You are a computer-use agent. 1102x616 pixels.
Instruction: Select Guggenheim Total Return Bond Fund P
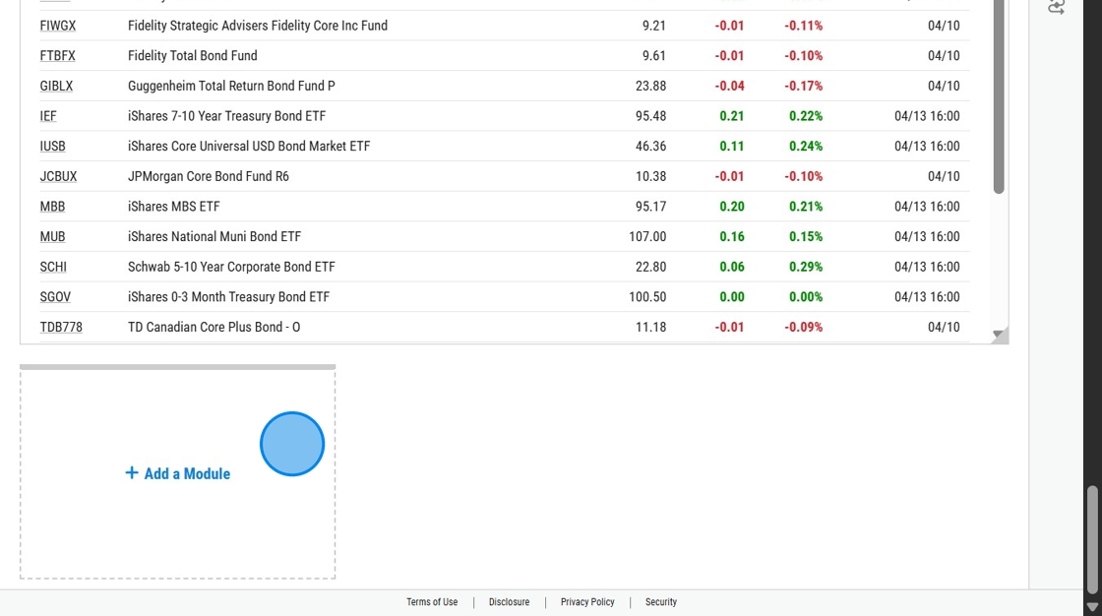pyautogui.click(x=231, y=86)
